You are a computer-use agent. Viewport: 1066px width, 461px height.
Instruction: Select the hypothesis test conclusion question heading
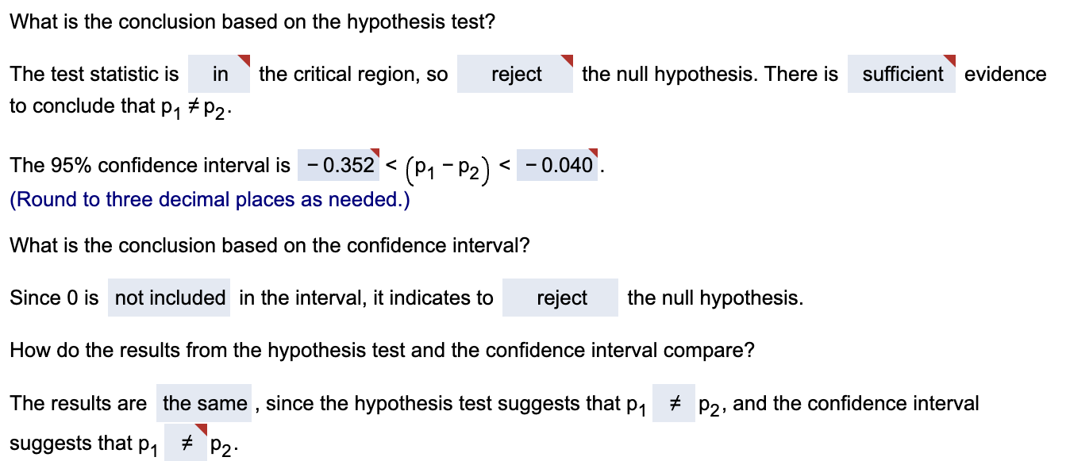(x=252, y=21)
